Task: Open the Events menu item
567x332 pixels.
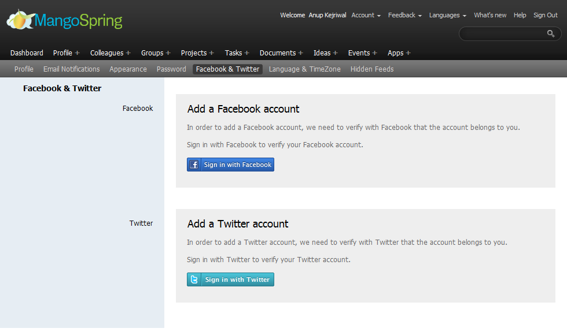Action: tap(359, 53)
